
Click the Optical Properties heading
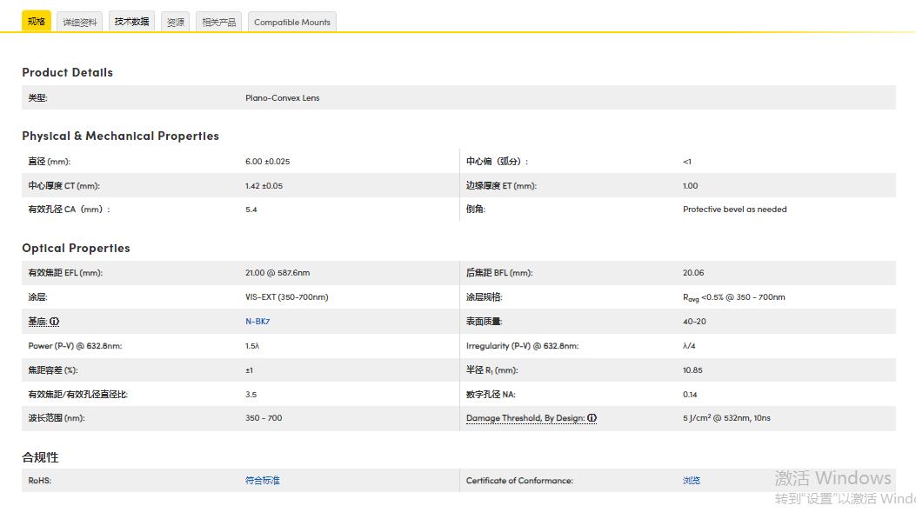click(x=76, y=248)
